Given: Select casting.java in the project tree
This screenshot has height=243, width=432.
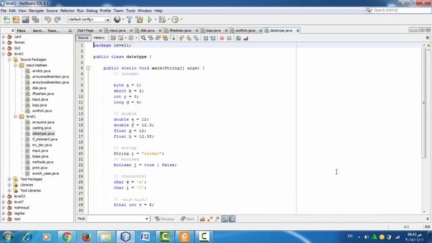Looking at the screenshot, I should coord(42,128).
